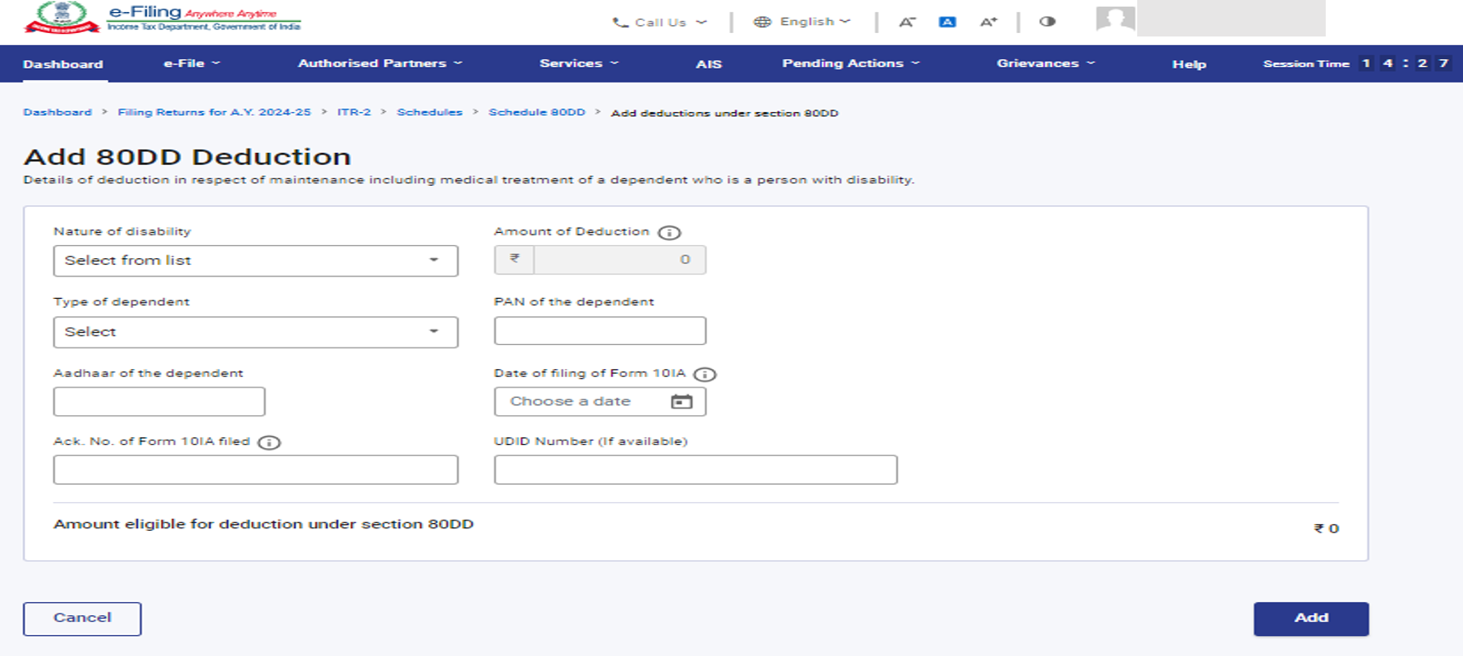1463x656 pixels.
Task: Open the English language selector
Action: pyautogui.click(x=801, y=22)
